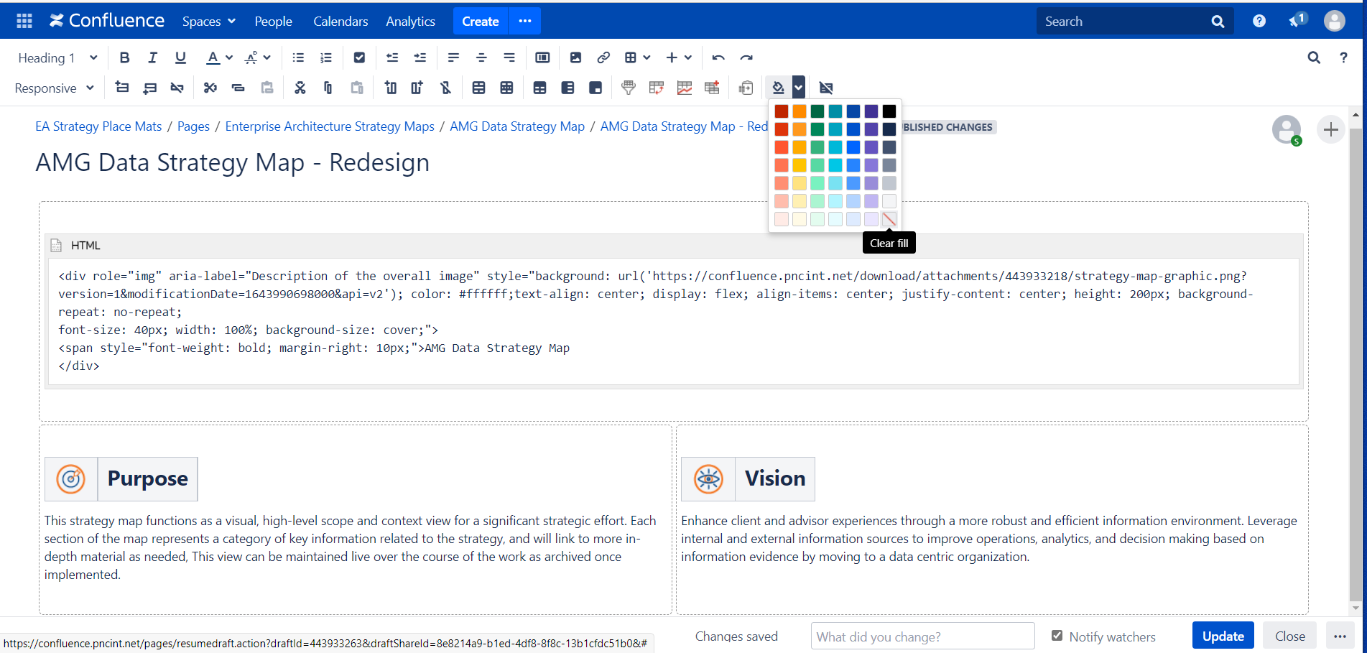The image size is (1367, 653).
Task: Insert a task list checkbox item
Action: pos(360,57)
